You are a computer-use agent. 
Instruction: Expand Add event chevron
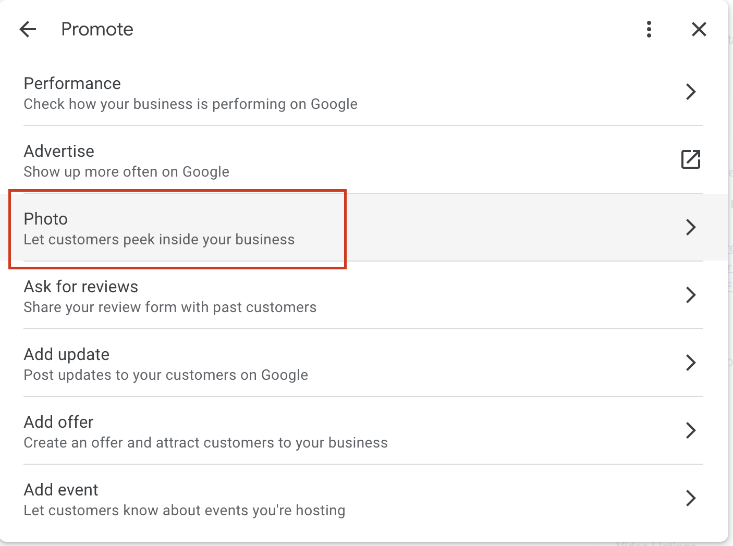coord(691,498)
